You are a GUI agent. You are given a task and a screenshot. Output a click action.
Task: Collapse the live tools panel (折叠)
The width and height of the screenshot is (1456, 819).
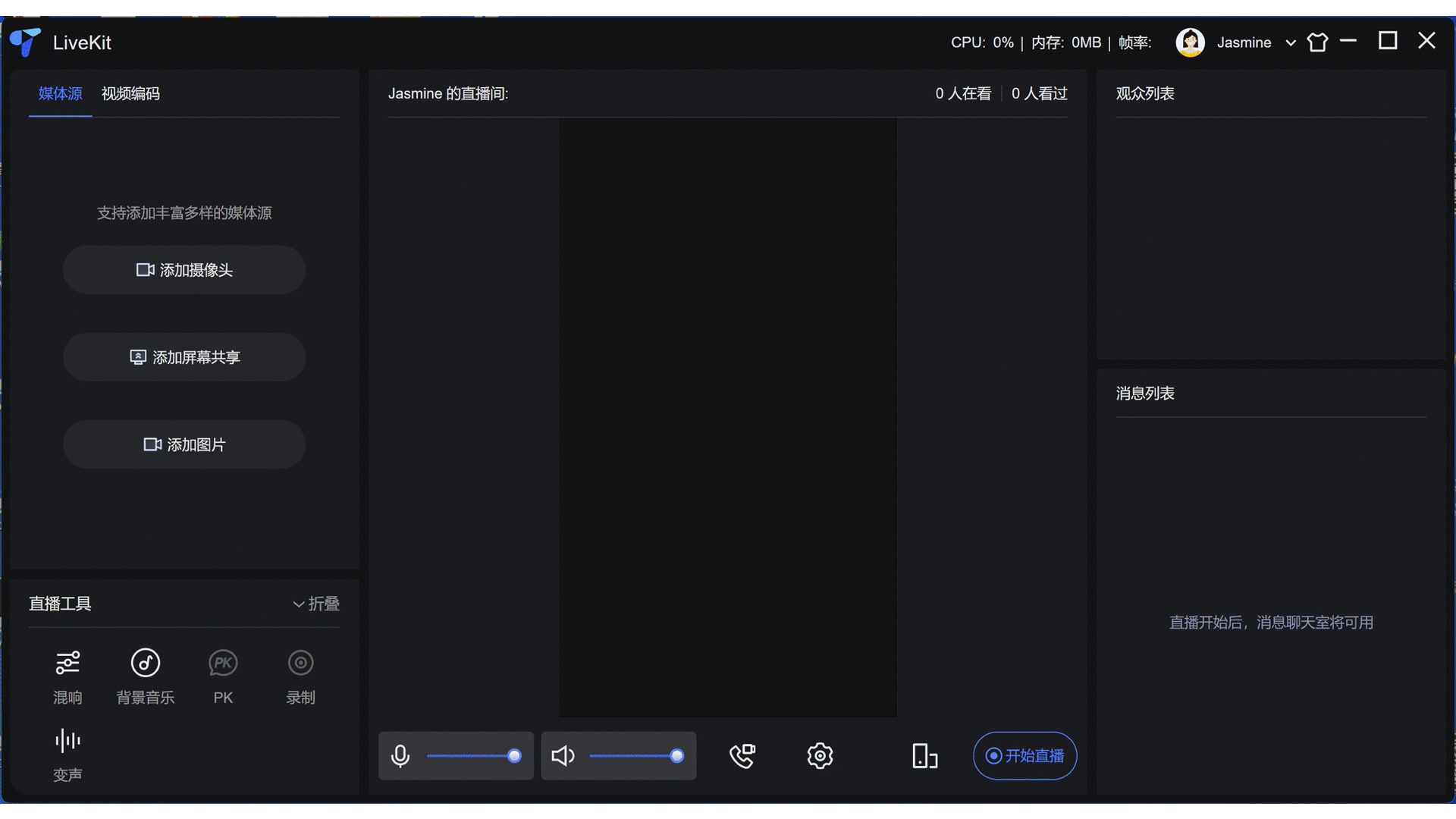[316, 604]
